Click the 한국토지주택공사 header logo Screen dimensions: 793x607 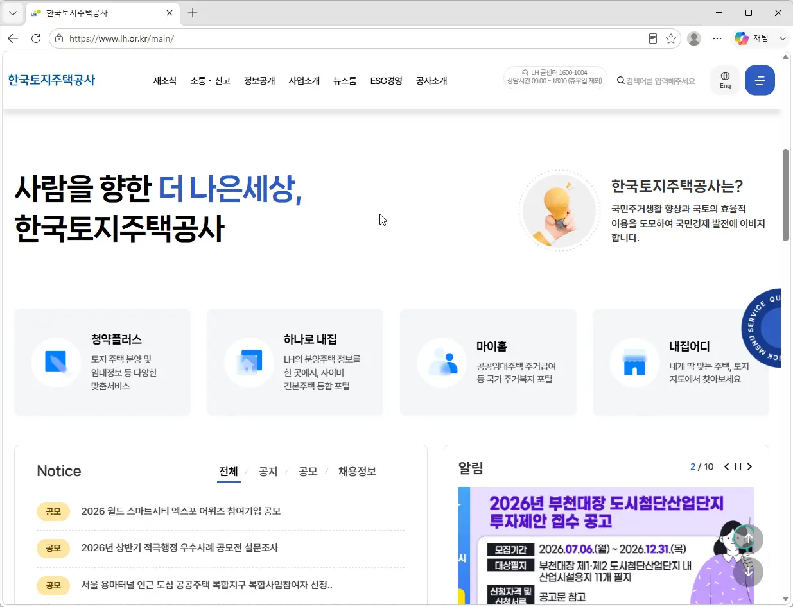[x=51, y=80]
